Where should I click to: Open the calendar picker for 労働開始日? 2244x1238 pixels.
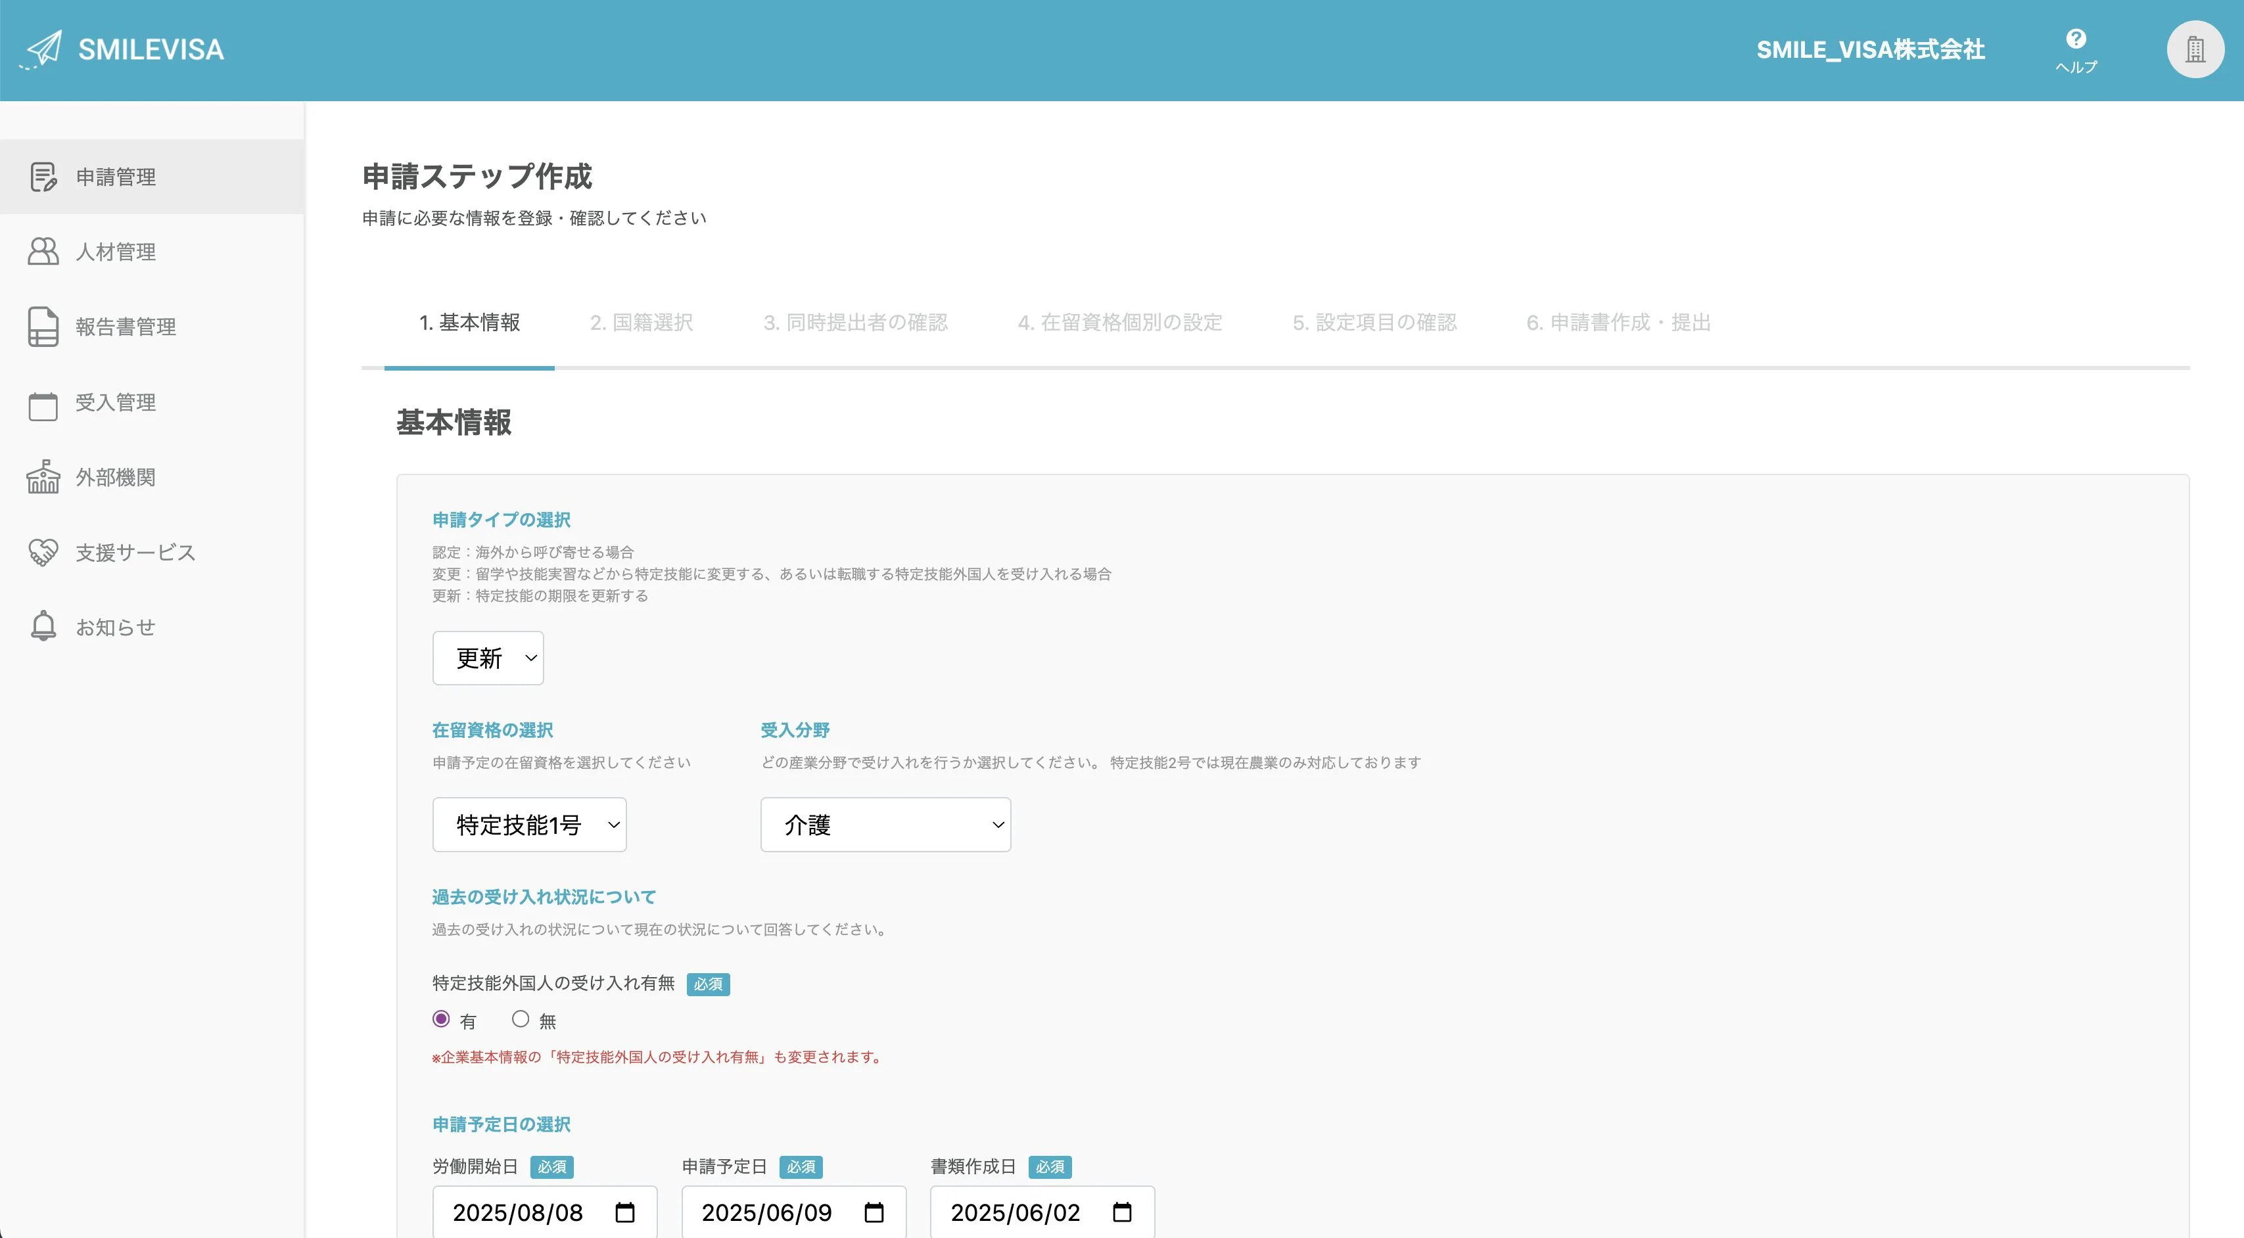(x=624, y=1212)
